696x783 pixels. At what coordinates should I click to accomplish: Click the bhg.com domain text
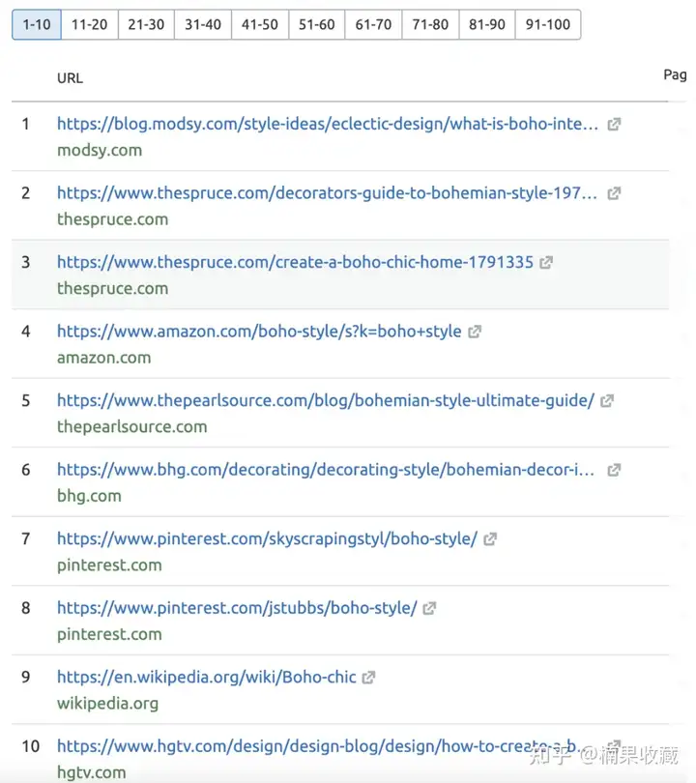click(89, 496)
